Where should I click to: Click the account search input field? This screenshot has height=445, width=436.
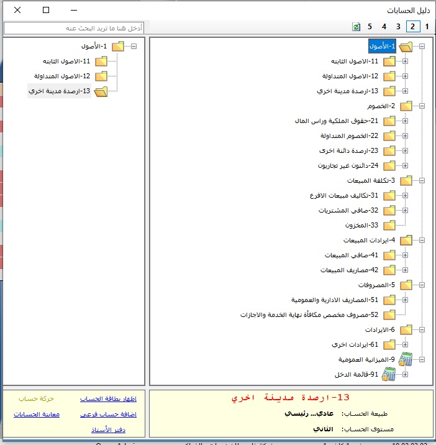(74, 29)
